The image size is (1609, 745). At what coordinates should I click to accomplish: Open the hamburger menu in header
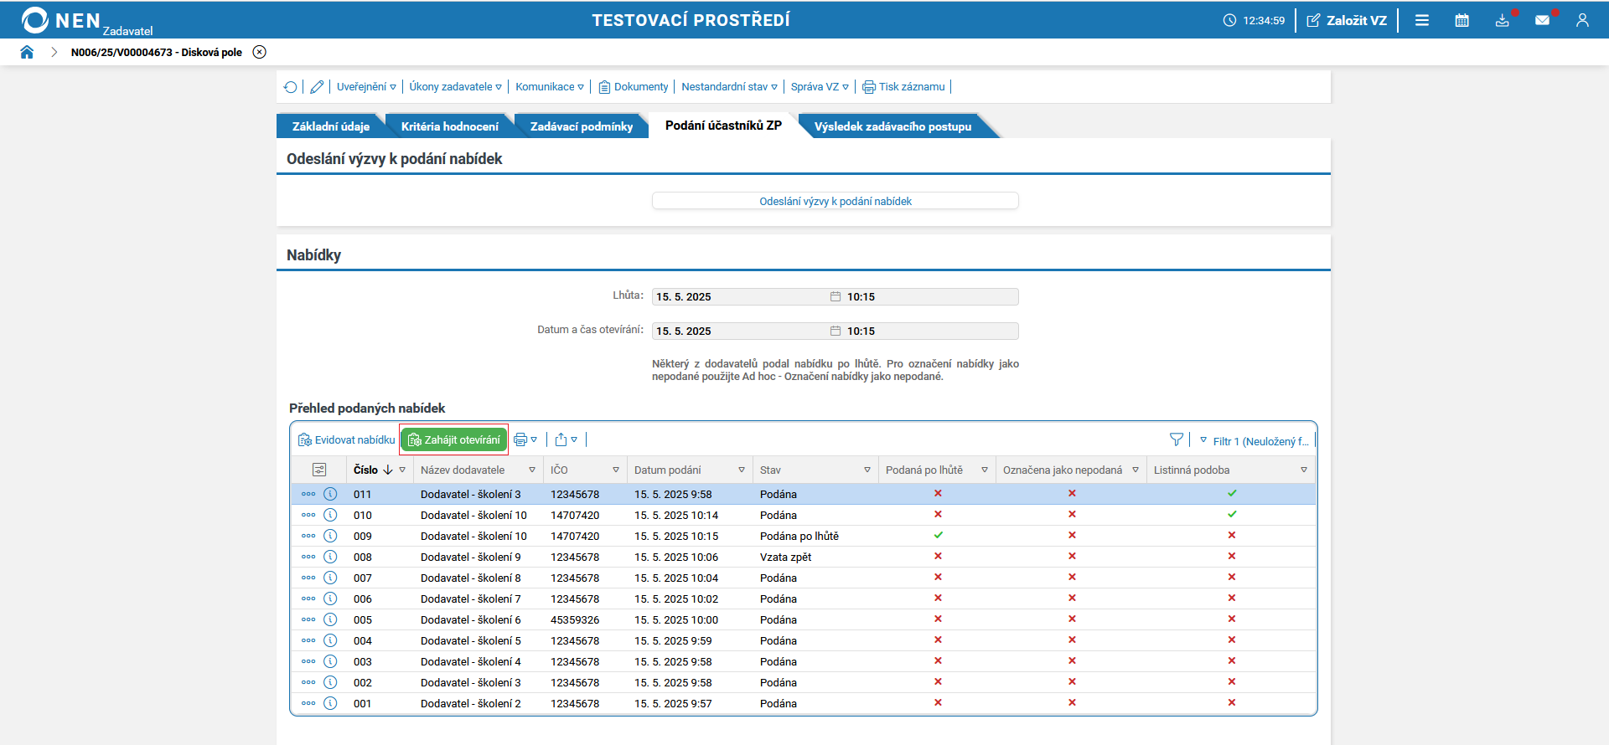click(x=1422, y=20)
